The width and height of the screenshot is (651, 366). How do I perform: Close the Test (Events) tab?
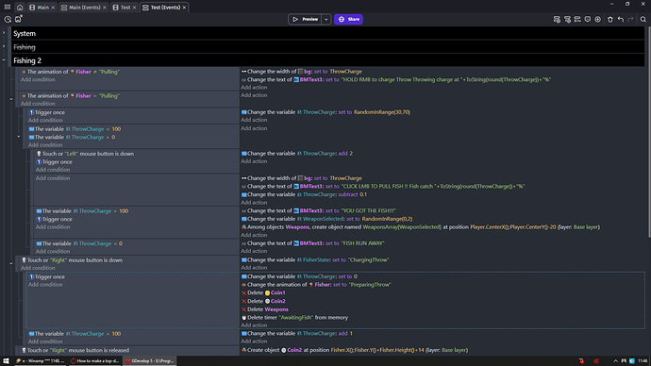(x=184, y=8)
